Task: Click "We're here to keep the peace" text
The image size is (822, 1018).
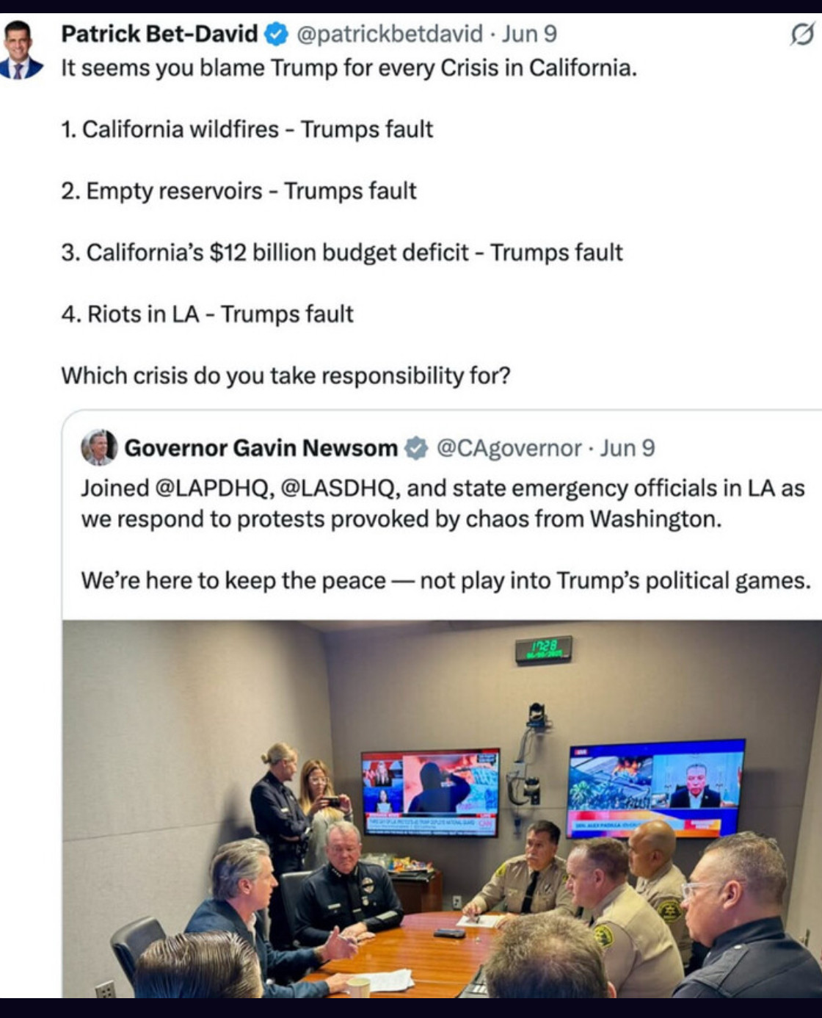Action: pos(233,580)
